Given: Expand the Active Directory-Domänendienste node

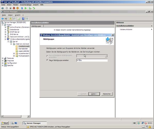Looking at the screenshot, I should [x=5, y=27].
